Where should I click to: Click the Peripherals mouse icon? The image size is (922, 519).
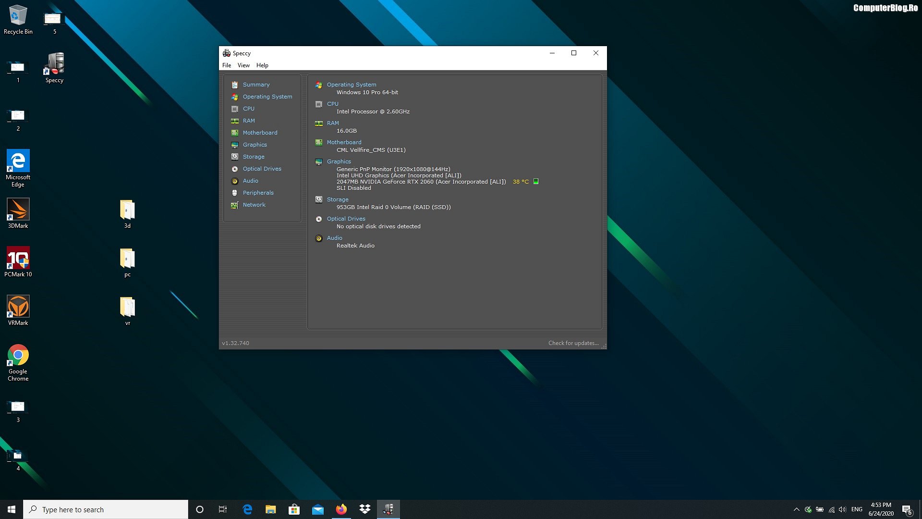(x=235, y=193)
